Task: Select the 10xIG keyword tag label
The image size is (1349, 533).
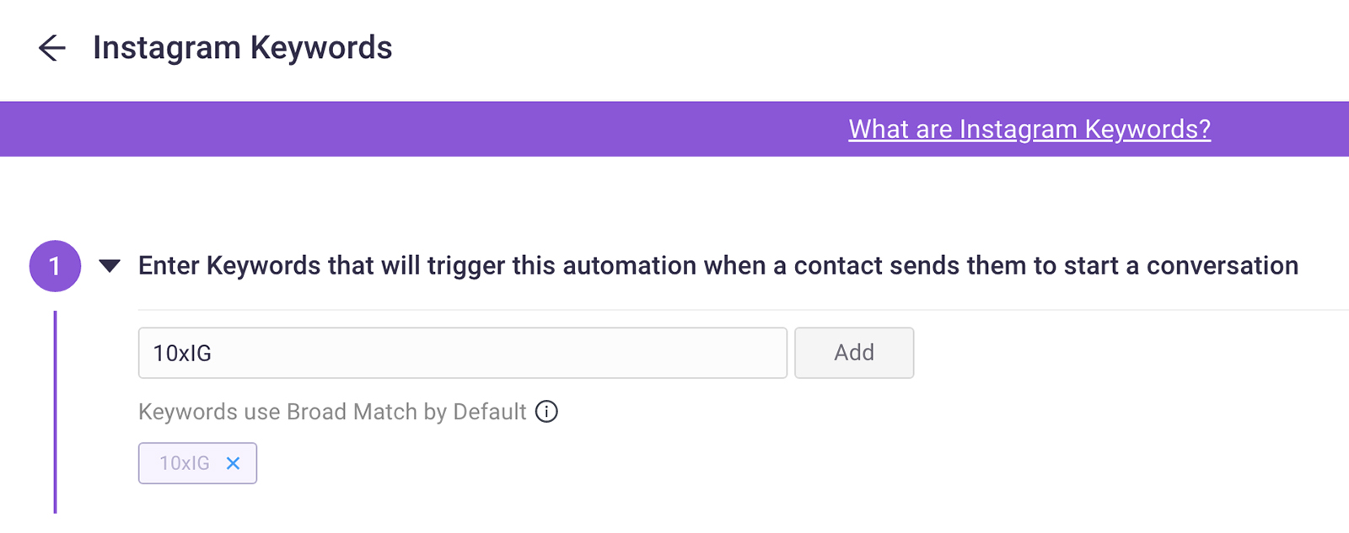Action: coord(185,463)
